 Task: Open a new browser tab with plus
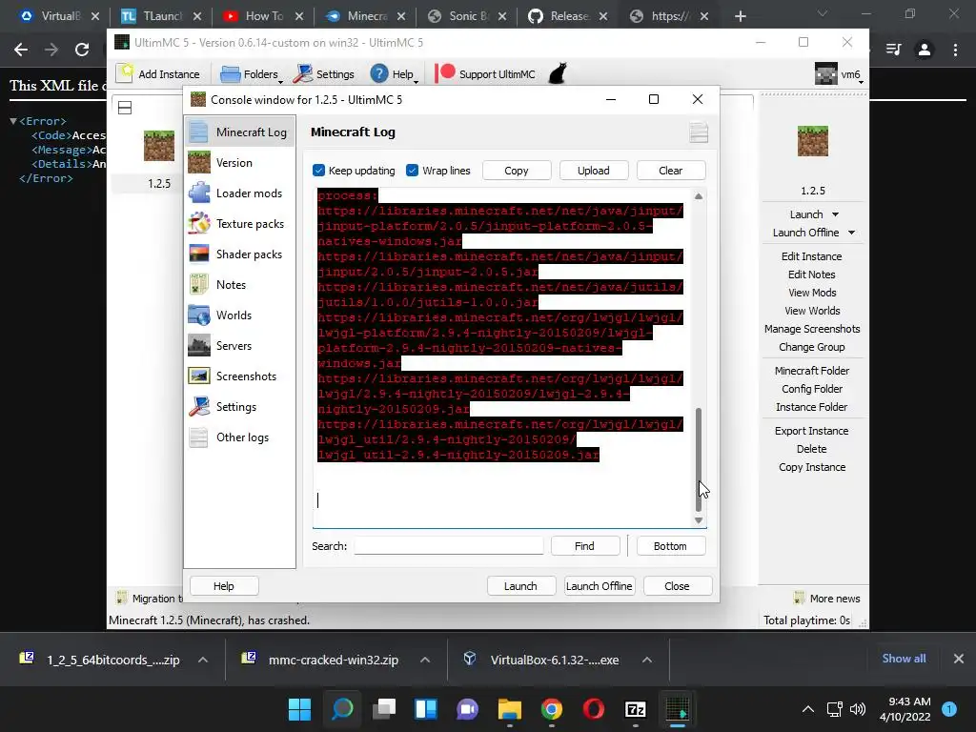tap(740, 16)
